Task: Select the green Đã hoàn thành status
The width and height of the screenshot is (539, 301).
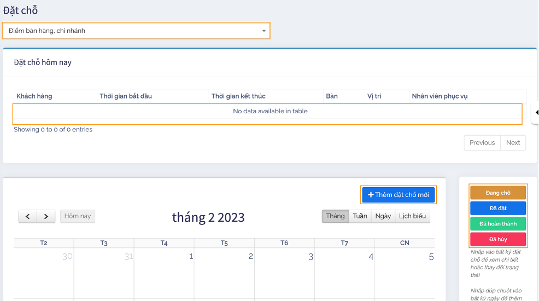Action: pos(498,224)
